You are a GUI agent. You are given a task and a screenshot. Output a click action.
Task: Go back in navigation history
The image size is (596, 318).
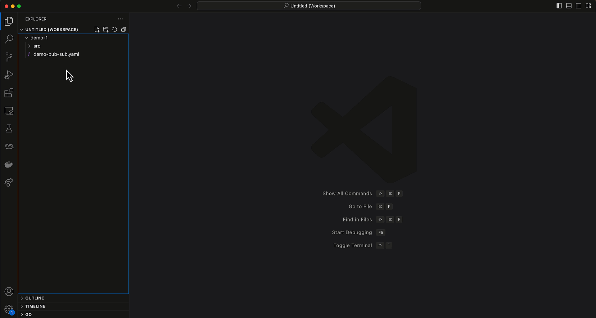179,6
